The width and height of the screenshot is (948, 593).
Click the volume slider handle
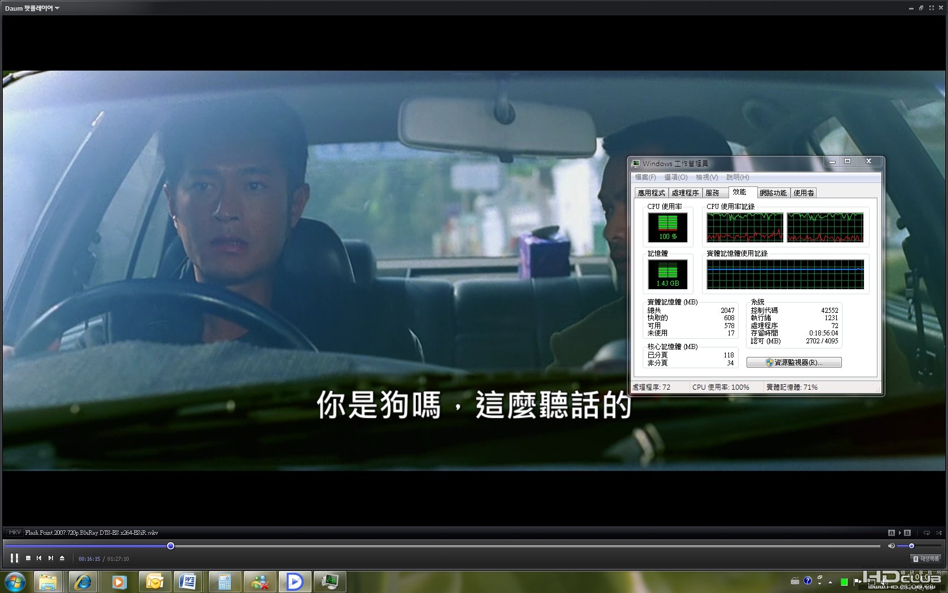911,546
